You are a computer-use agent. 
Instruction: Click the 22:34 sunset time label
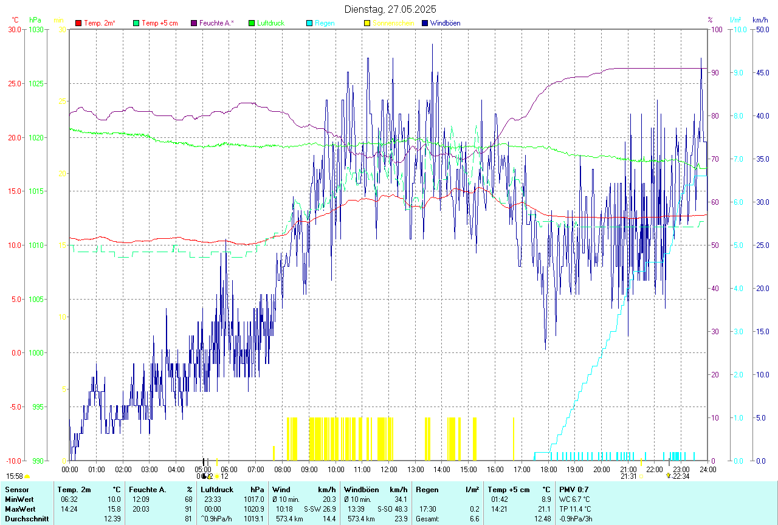[x=681, y=476]
